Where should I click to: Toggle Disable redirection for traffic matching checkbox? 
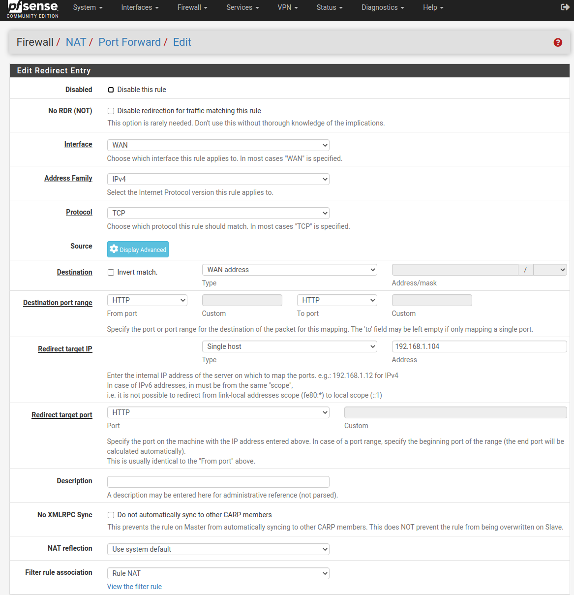coord(111,111)
